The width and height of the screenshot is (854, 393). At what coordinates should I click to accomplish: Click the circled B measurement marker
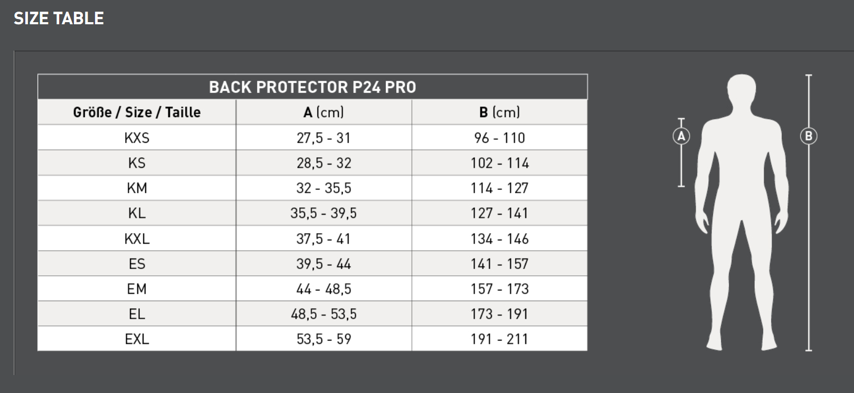[808, 137]
